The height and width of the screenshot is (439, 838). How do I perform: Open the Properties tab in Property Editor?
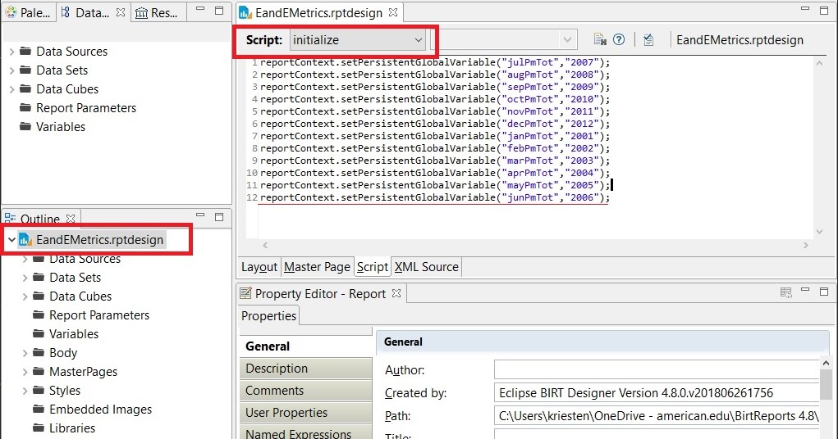click(268, 316)
